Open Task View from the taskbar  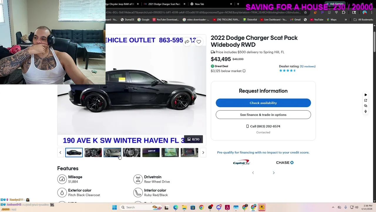click(x=167, y=207)
